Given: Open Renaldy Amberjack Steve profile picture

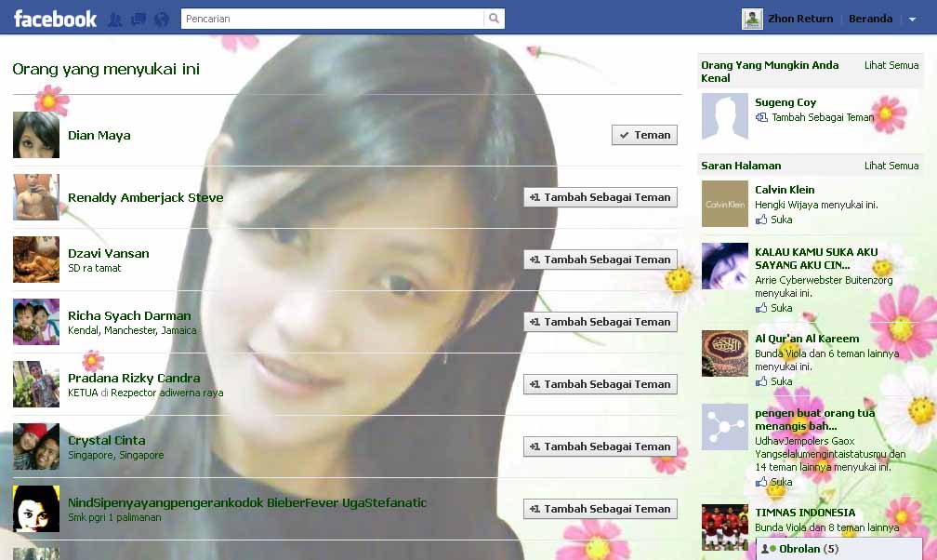Looking at the screenshot, I should [36, 197].
